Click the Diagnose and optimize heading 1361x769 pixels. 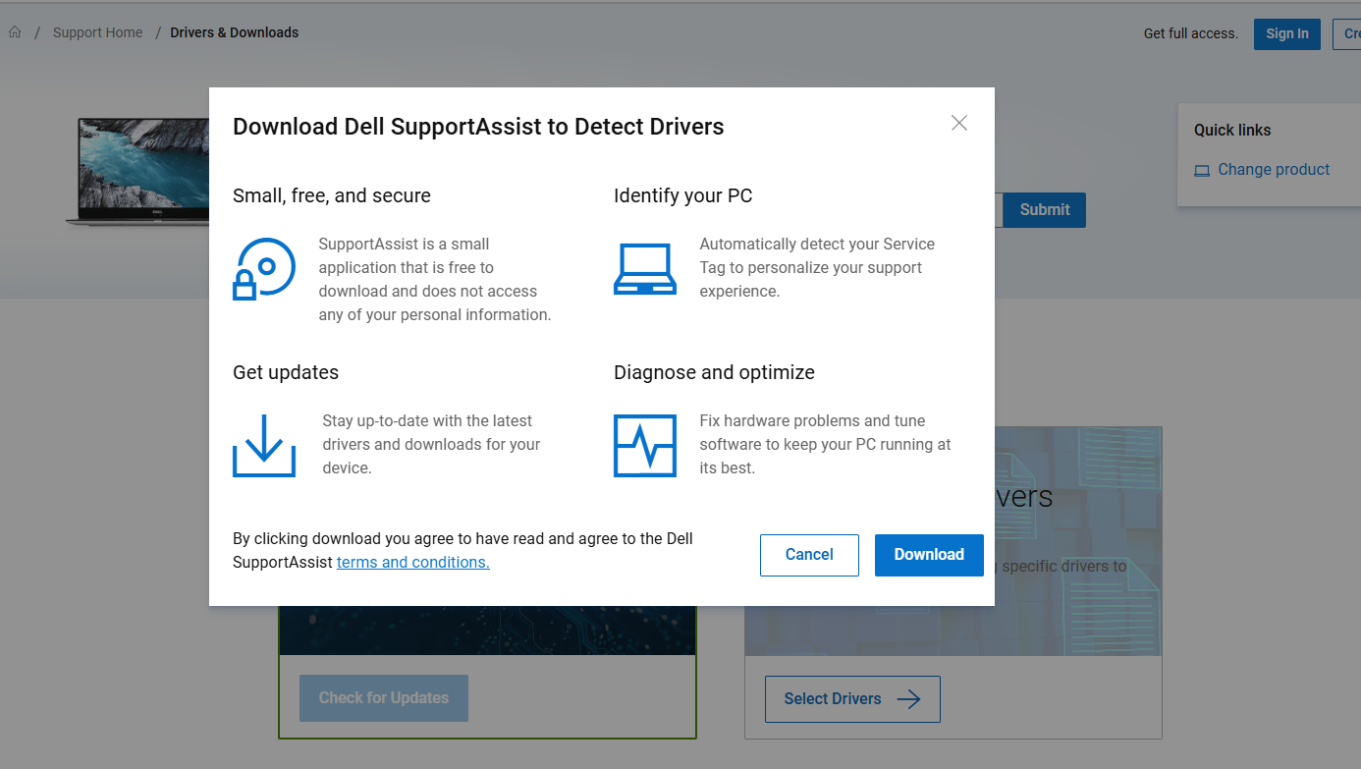click(715, 372)
